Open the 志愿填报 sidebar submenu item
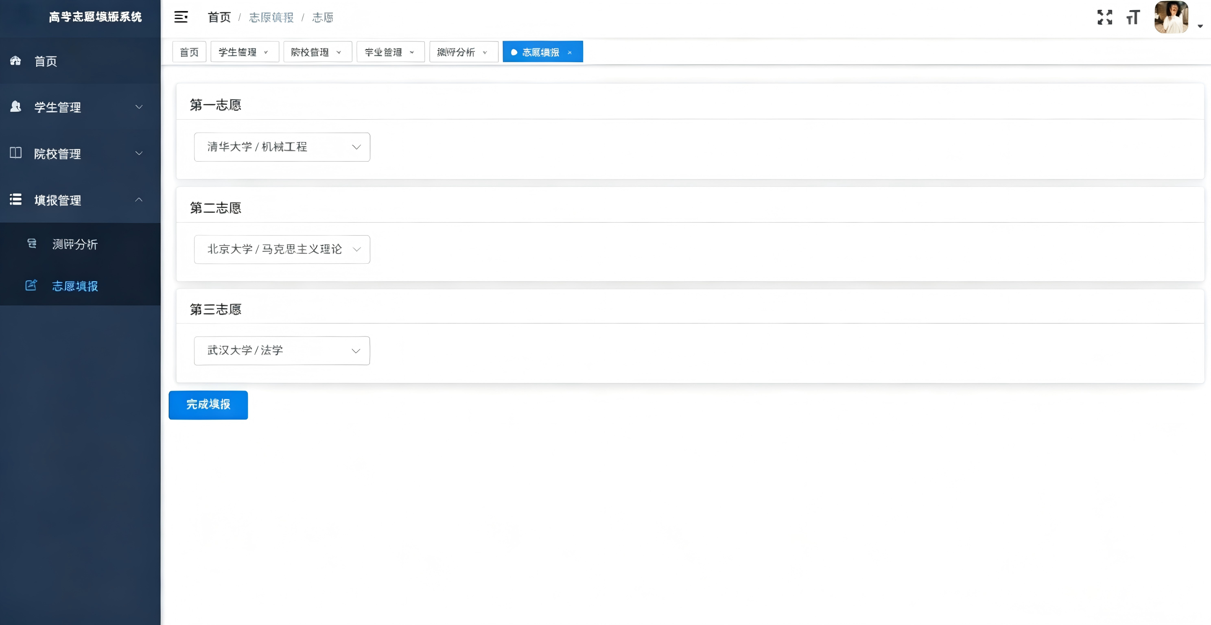The width and height of the screenshot is (1211, 625). click(81, 286)
